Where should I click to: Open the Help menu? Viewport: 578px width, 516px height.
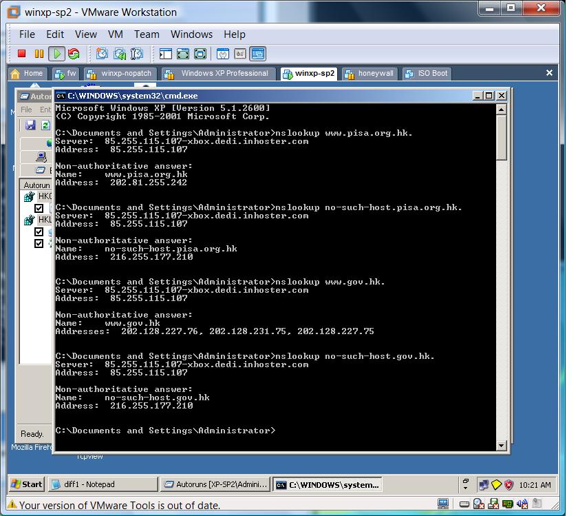point(235,34)
